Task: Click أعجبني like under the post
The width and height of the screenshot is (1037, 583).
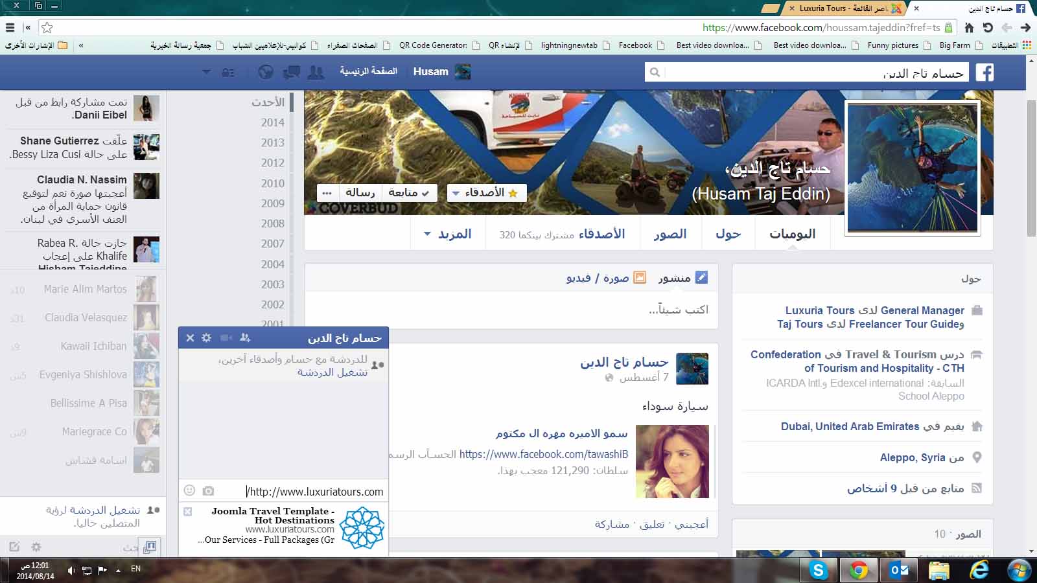Action: click(x=691, y=524)
